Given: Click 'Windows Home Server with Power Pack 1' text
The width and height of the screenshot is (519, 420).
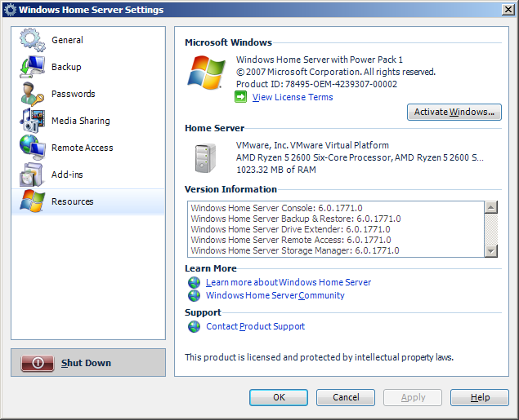Looking at the screenshot, I should pos(319,60).
